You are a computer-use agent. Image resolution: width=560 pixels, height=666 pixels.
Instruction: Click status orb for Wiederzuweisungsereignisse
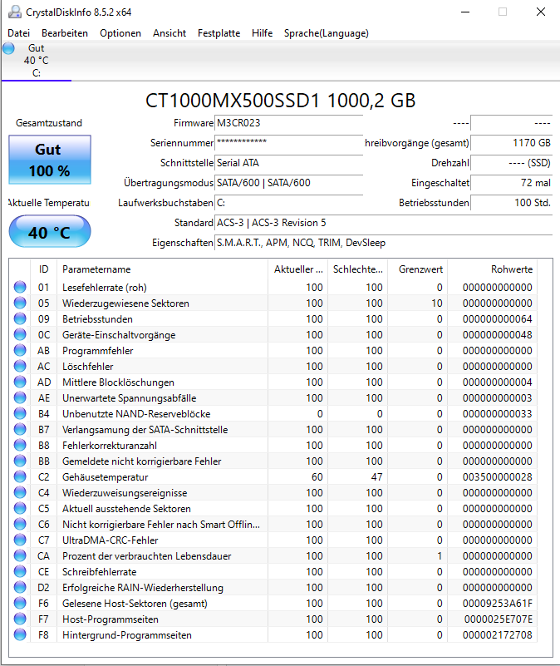[x=20, y=492]
